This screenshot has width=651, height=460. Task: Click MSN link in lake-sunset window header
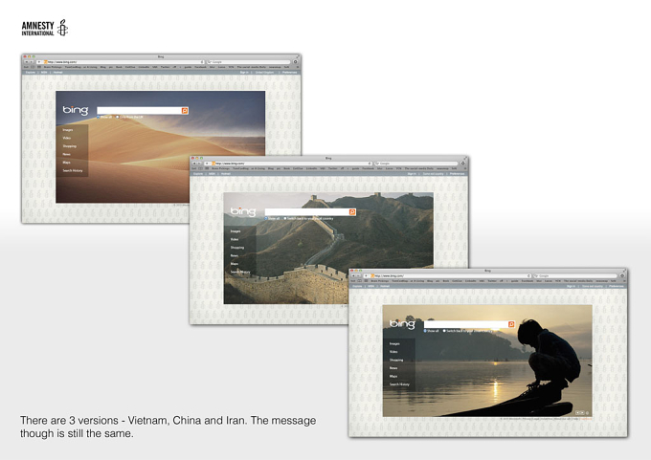tap(370, 286)
